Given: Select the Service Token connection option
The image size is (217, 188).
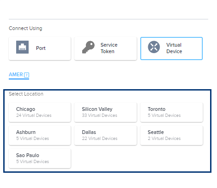Looking at the screenshot, I should [x=105, y=49].
